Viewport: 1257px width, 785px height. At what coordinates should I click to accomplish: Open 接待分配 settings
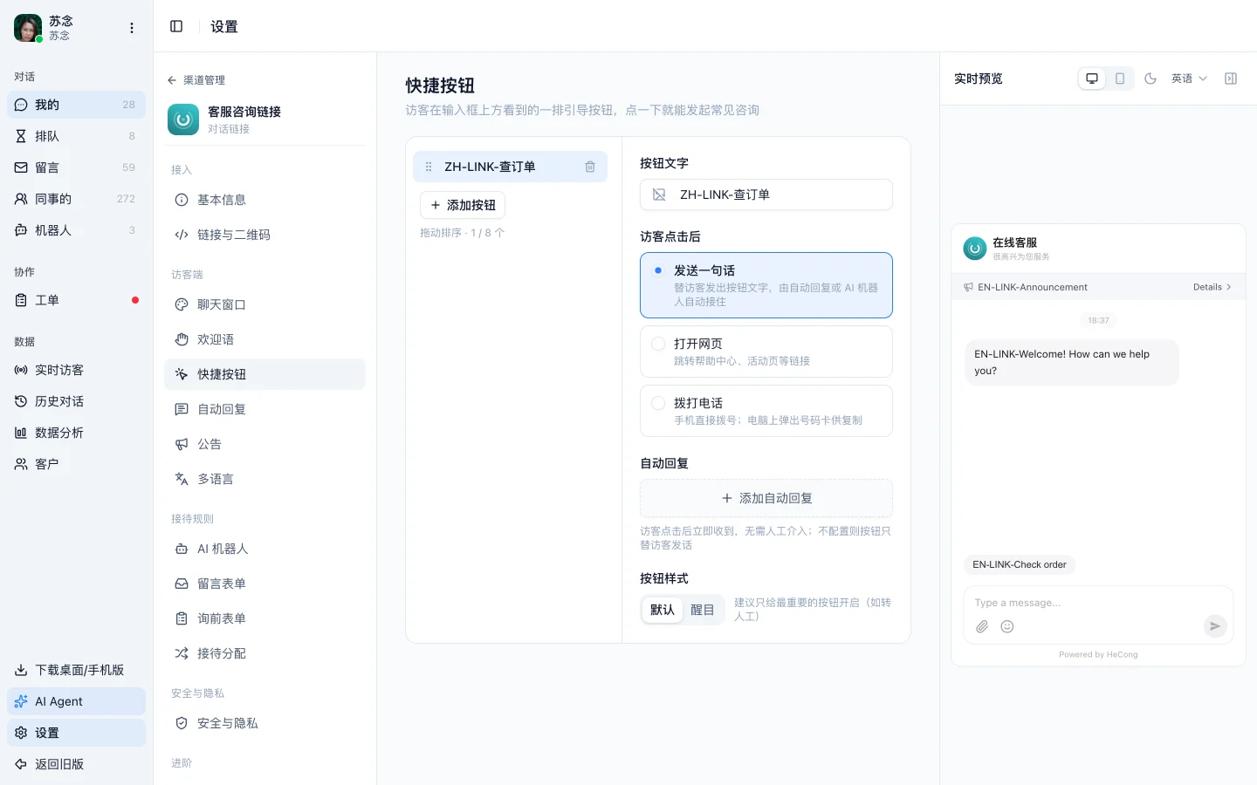click(x=264, y=653)
